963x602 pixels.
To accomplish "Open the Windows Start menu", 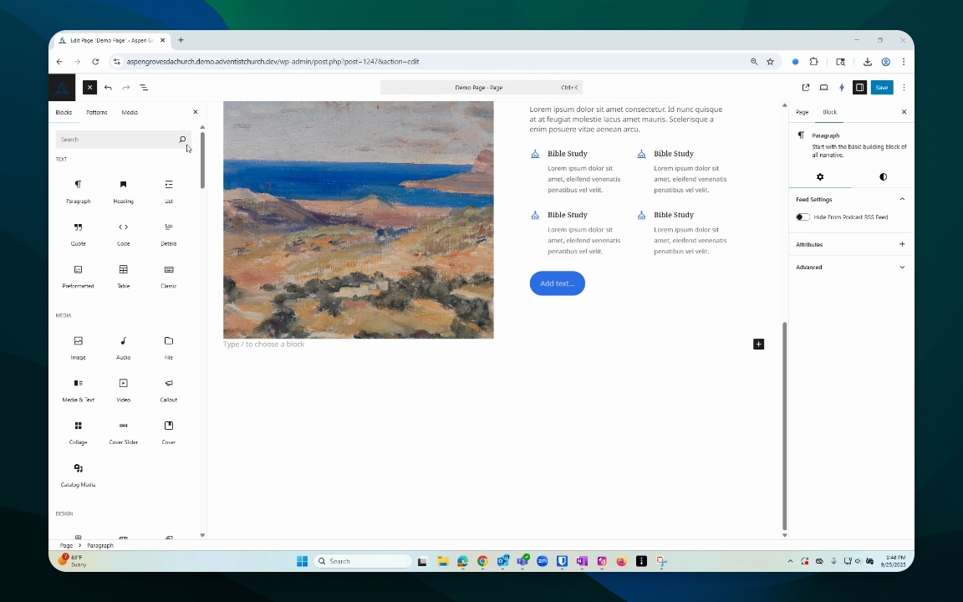I will (x=302, y=561).
